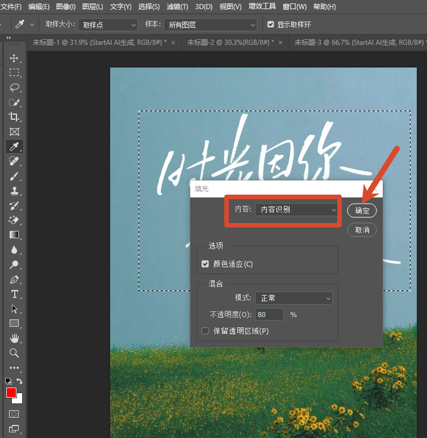This screenshot has height=438, width=427.
Task: Close the 未标题-1 document tab
Action: [x=173, y=43]
